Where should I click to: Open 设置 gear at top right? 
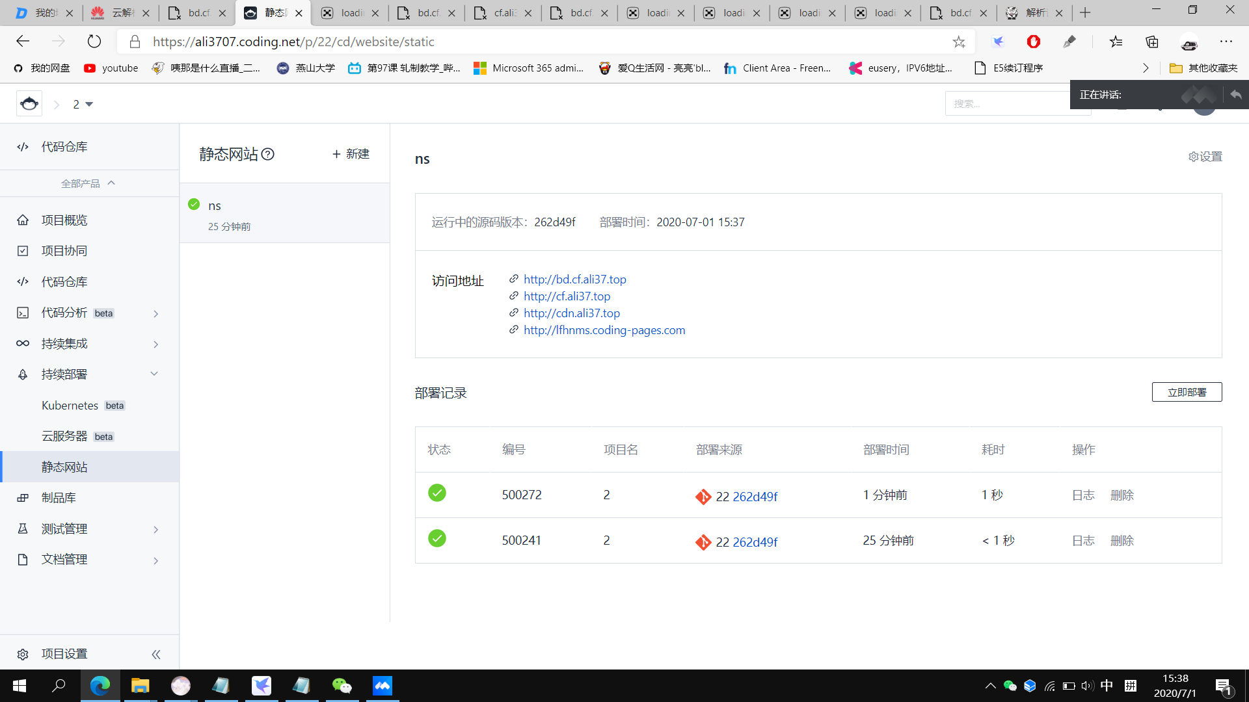1205,157
